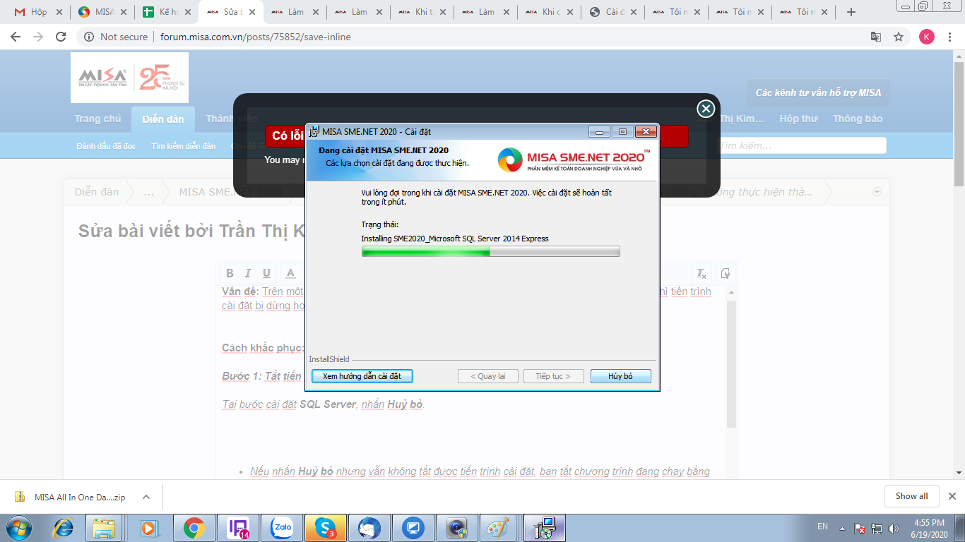Select the MISA tab with colorful icon
This screenshot has height=542, width=965.
pyautogui.click(x=103, y=12)
